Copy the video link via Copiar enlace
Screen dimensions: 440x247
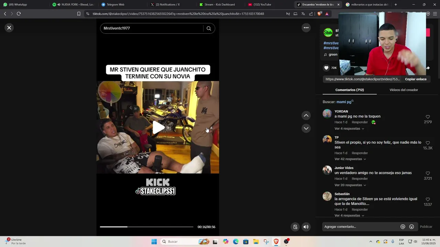pyautogui.click(x=416, y=79)
